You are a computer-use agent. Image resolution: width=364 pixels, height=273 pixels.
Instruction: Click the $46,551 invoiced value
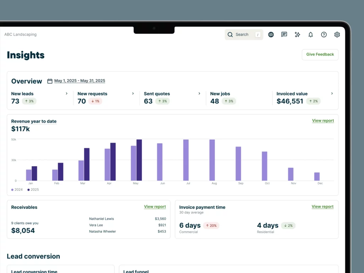[x=290, y=101]
